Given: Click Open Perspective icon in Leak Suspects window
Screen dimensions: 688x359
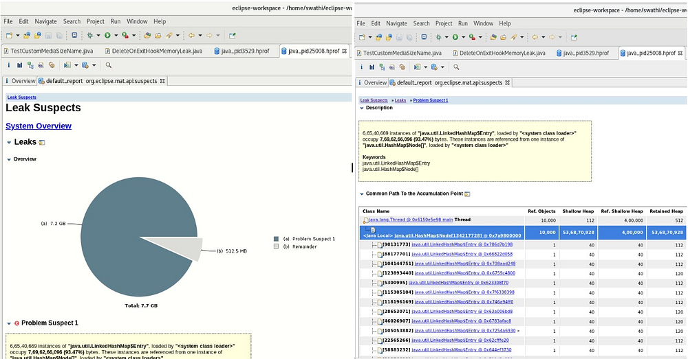Looking at the screenshot, I should tap(232, 36).
